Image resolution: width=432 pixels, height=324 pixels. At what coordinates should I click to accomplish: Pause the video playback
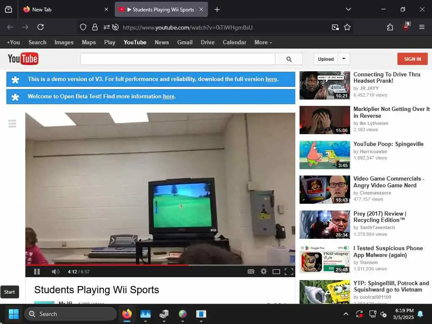(37, 272)
